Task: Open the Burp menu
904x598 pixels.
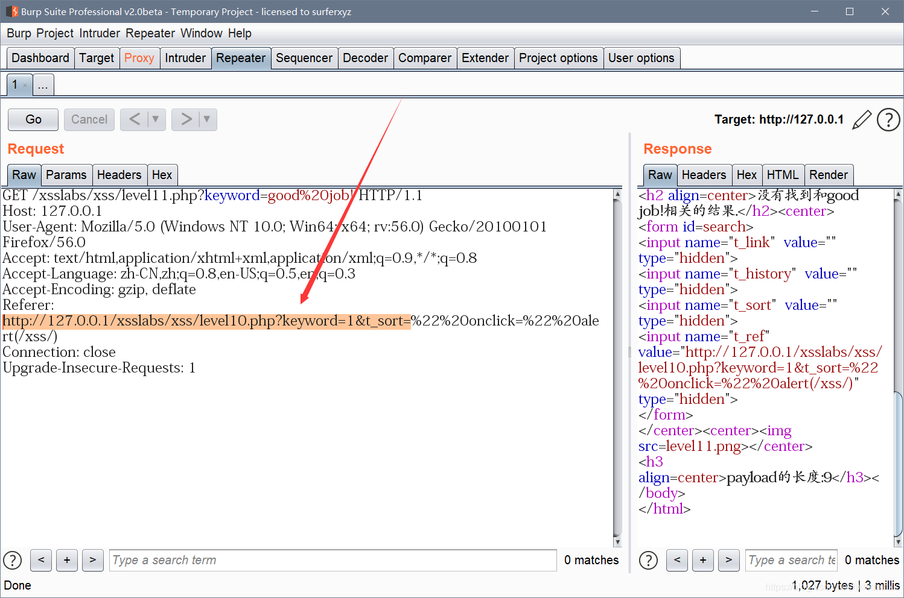Action: pyautogui.click(x=19, y=33)
